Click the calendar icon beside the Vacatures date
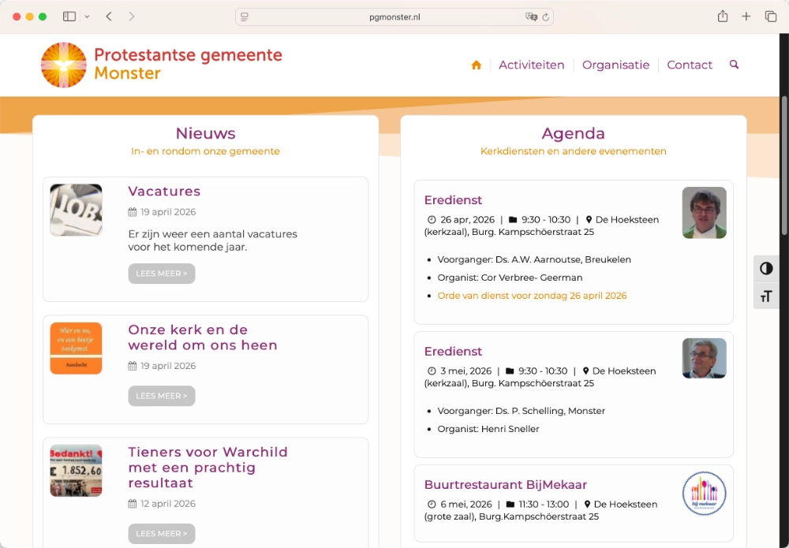 coord(134,211)
